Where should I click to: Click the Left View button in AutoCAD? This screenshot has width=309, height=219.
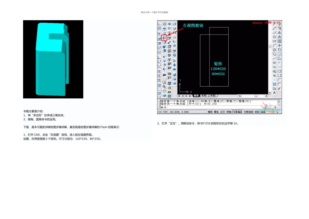pos(164,38)
